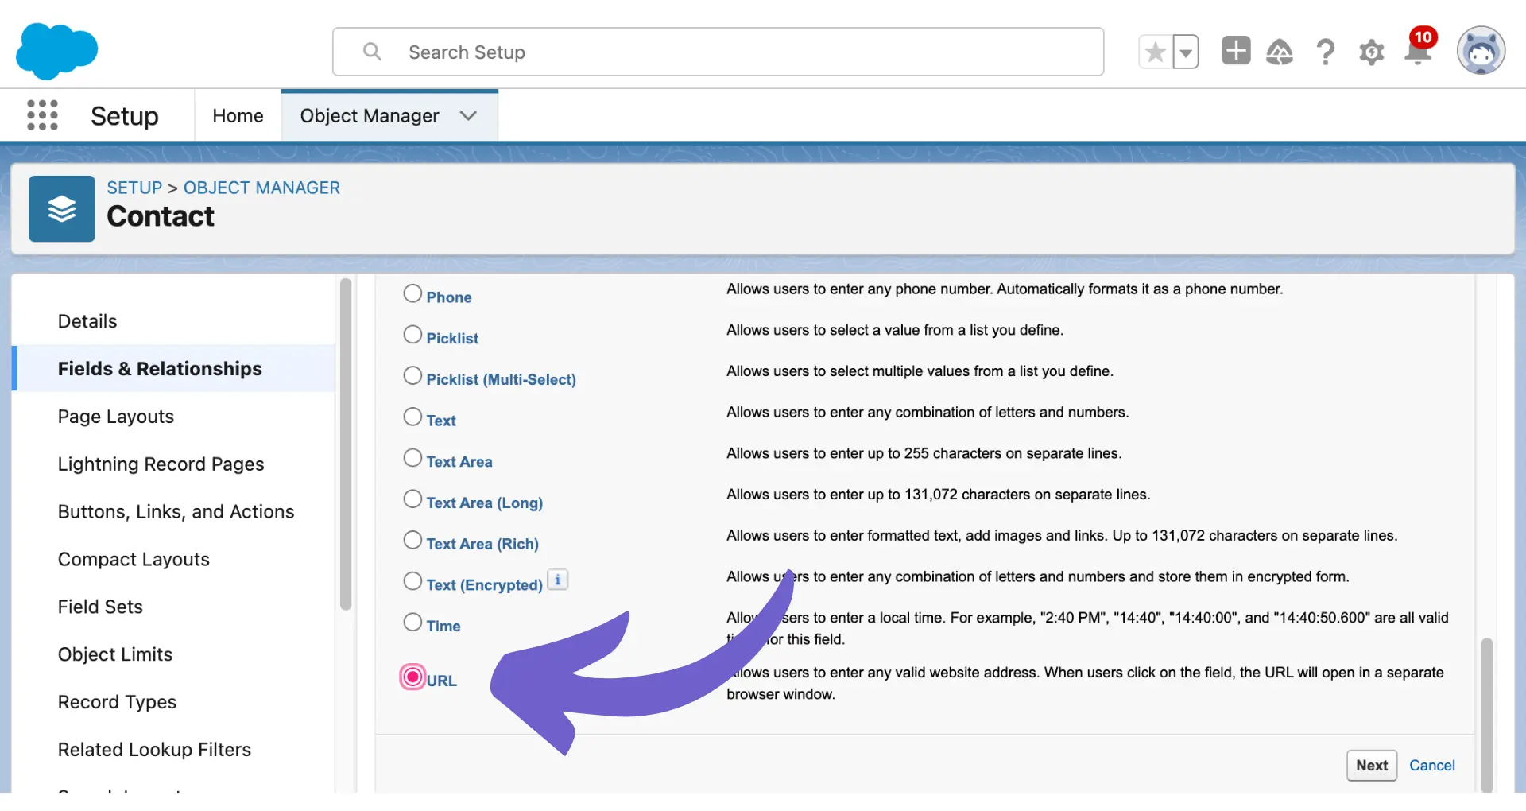Follow the SETUP breadcrumb link
The width and height of the screenshot is (1526, 811).
tap(134, 188)
